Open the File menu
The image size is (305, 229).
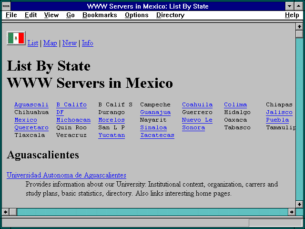click(11, 15)
